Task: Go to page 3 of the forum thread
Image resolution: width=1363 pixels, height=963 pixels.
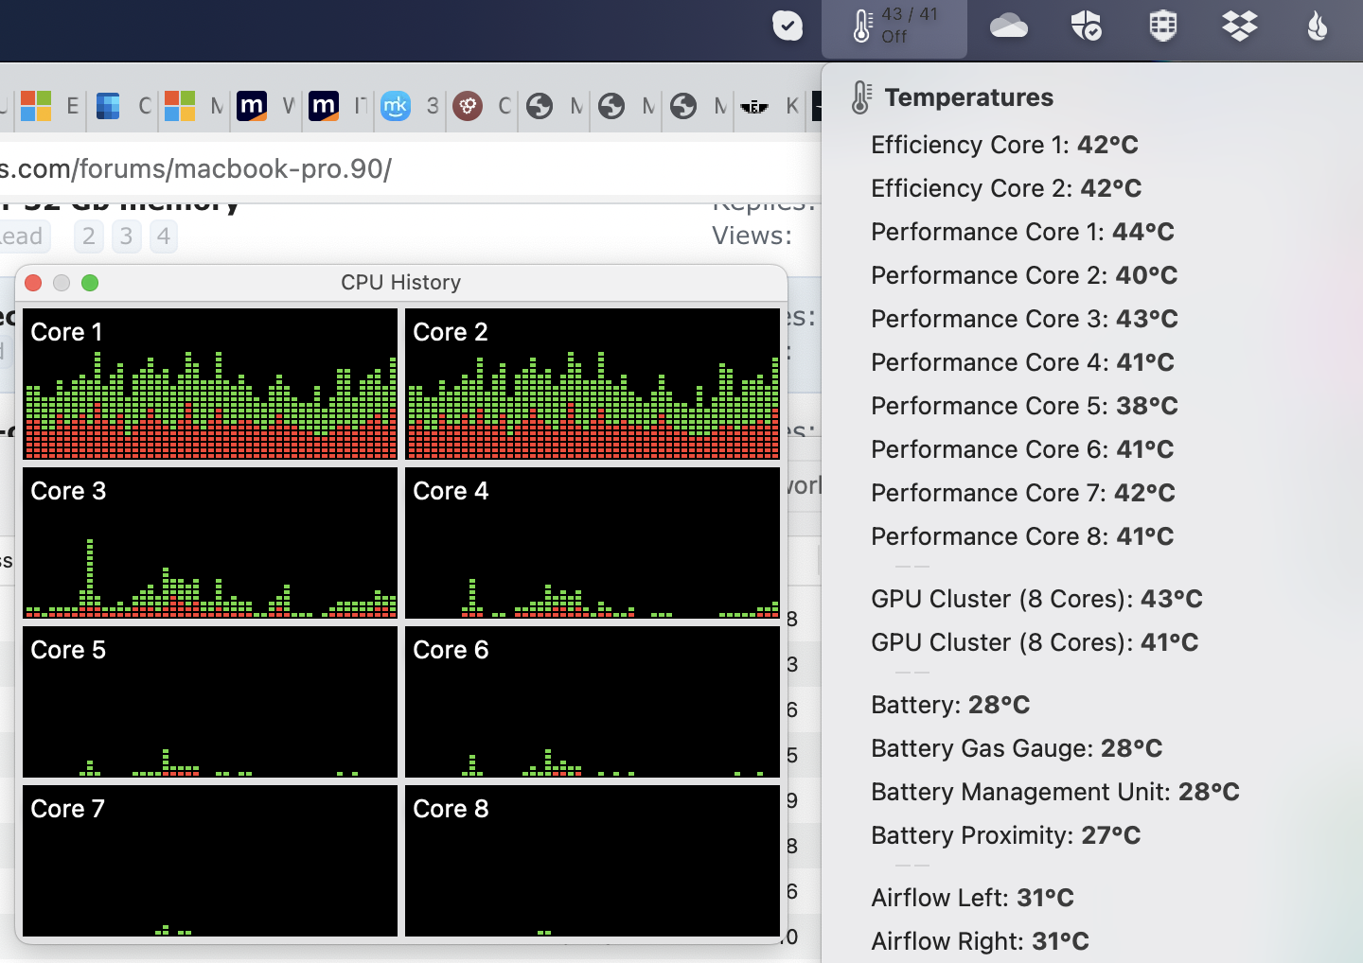Action: click(126, 236)
